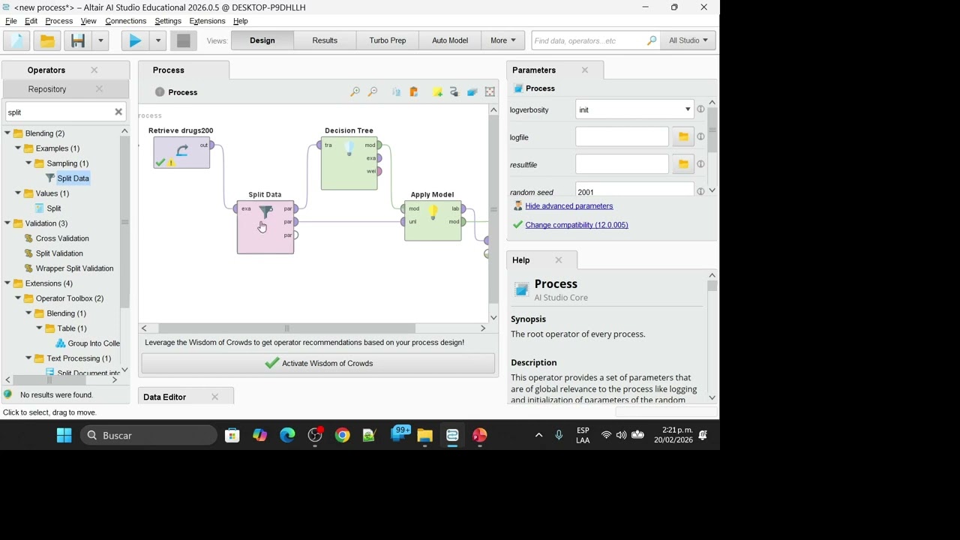Screen dimensions: 960x540
Task: Show info for resultfile parameter
Action: coord(700,163)
